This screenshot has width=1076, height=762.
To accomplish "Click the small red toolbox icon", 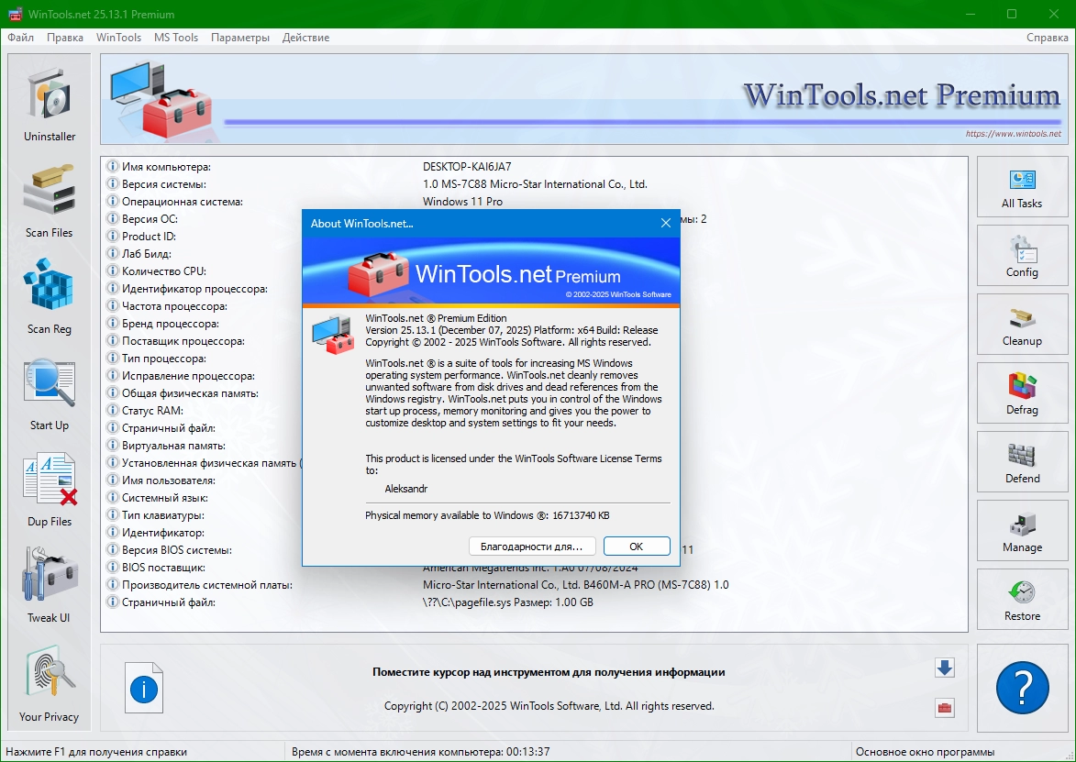I will click(945, 708).
